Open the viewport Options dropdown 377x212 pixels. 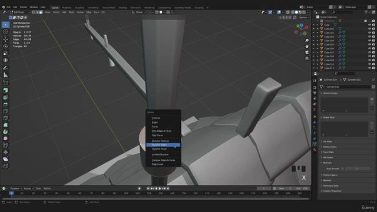304,18
